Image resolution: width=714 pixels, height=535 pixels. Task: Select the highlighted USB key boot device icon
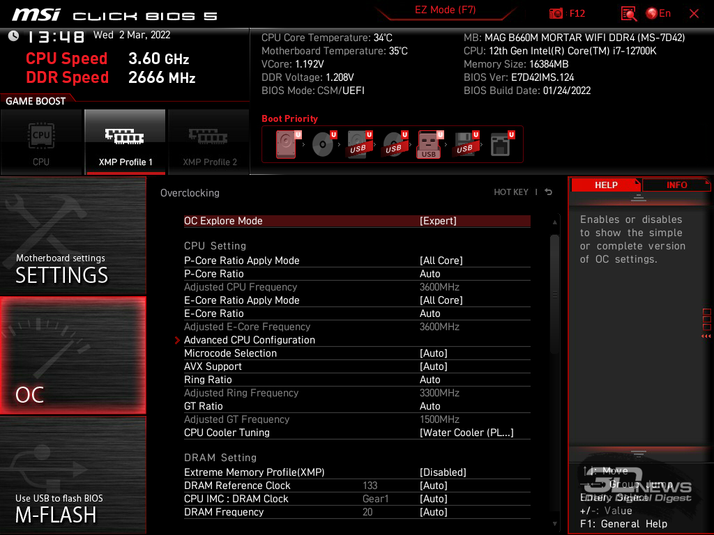coord(429,145)
